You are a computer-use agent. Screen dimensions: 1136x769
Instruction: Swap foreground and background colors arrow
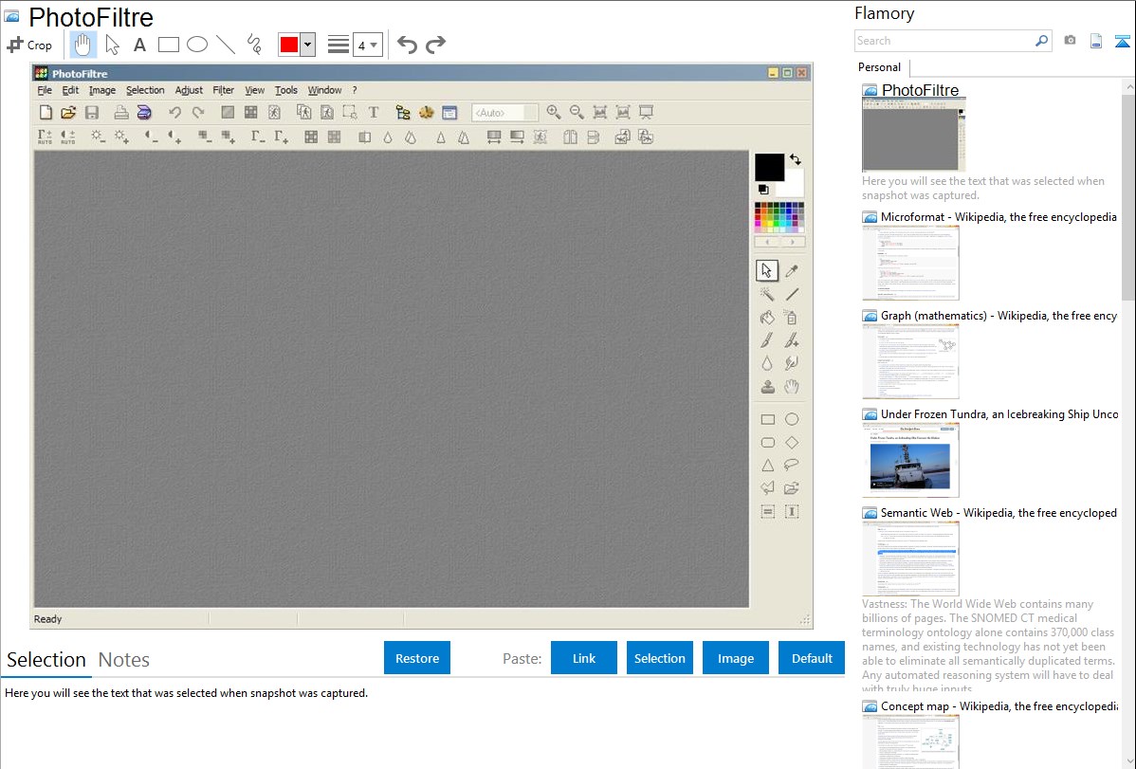coord(796,159)
